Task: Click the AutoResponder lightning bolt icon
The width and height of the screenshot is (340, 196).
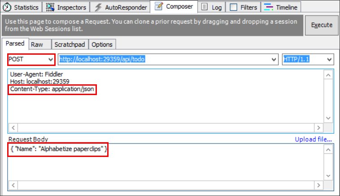Action: (x=98, y=7)
